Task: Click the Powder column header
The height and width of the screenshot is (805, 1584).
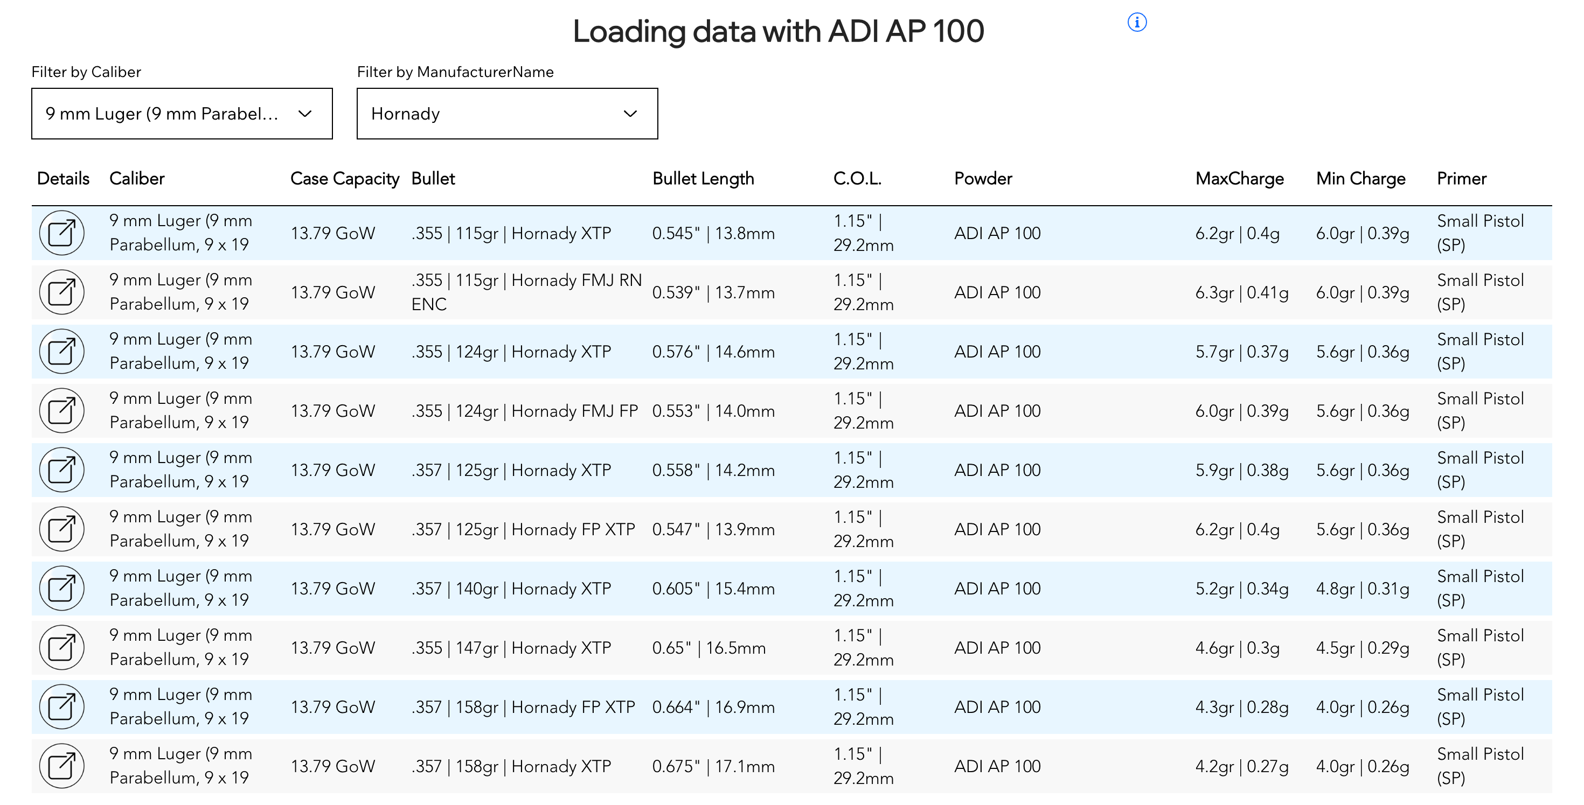Action: point(983,179)
